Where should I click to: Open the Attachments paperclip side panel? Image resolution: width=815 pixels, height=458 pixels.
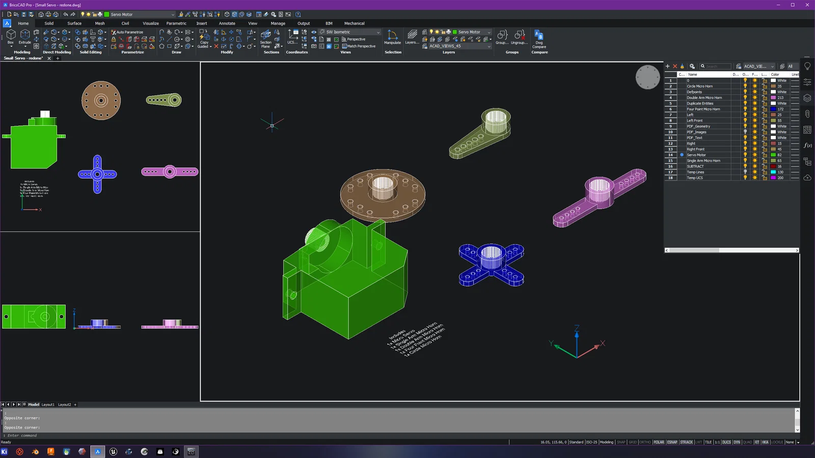click(x=807, y=114)
